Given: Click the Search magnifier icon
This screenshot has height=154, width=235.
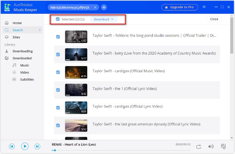Looking at the screenshot, I should point(7,30).
